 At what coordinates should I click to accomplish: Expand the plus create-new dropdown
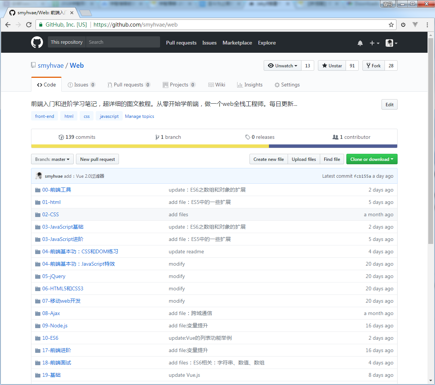coord(374,43)
